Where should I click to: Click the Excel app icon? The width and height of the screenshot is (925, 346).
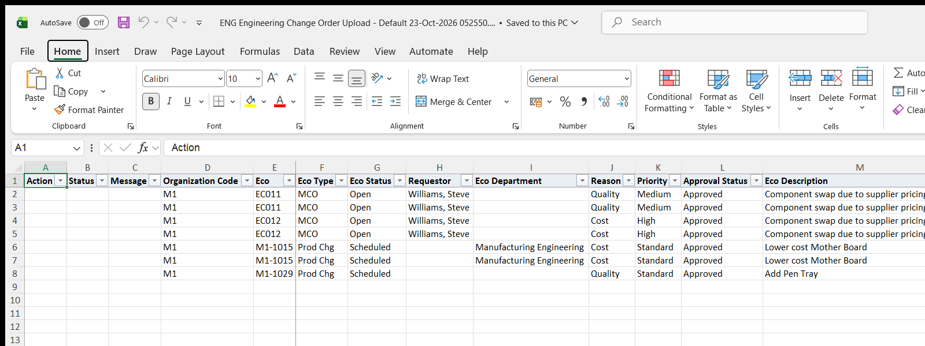click(22, 22)
